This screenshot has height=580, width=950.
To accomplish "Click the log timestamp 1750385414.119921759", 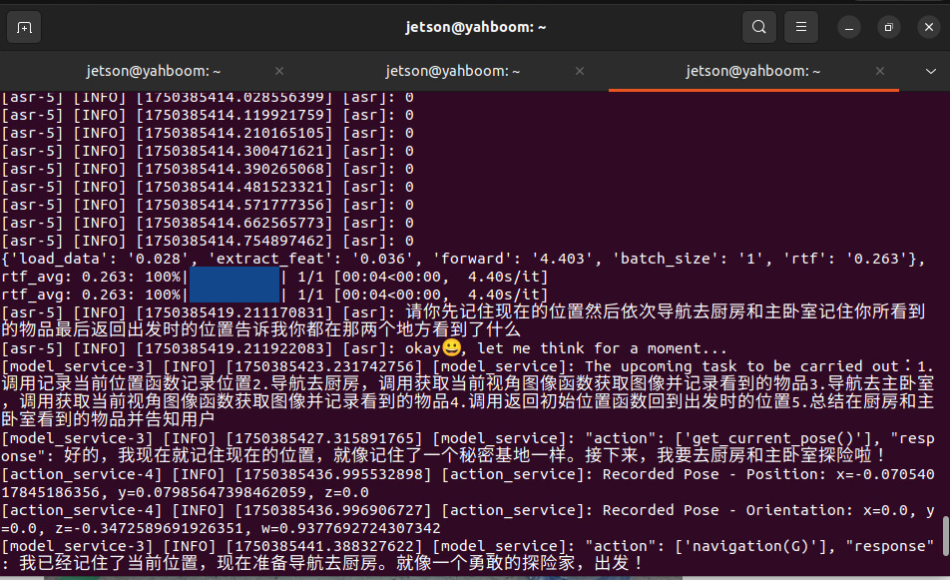I will [235, 115].
